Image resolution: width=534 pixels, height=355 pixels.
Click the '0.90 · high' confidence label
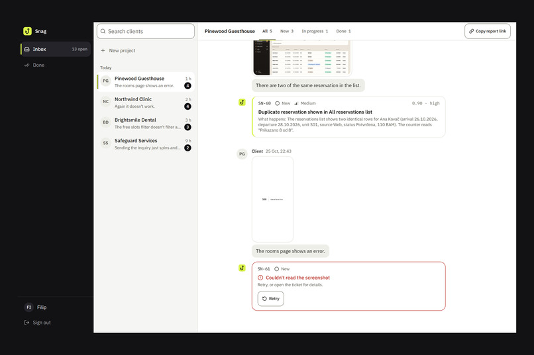[426, 103]
